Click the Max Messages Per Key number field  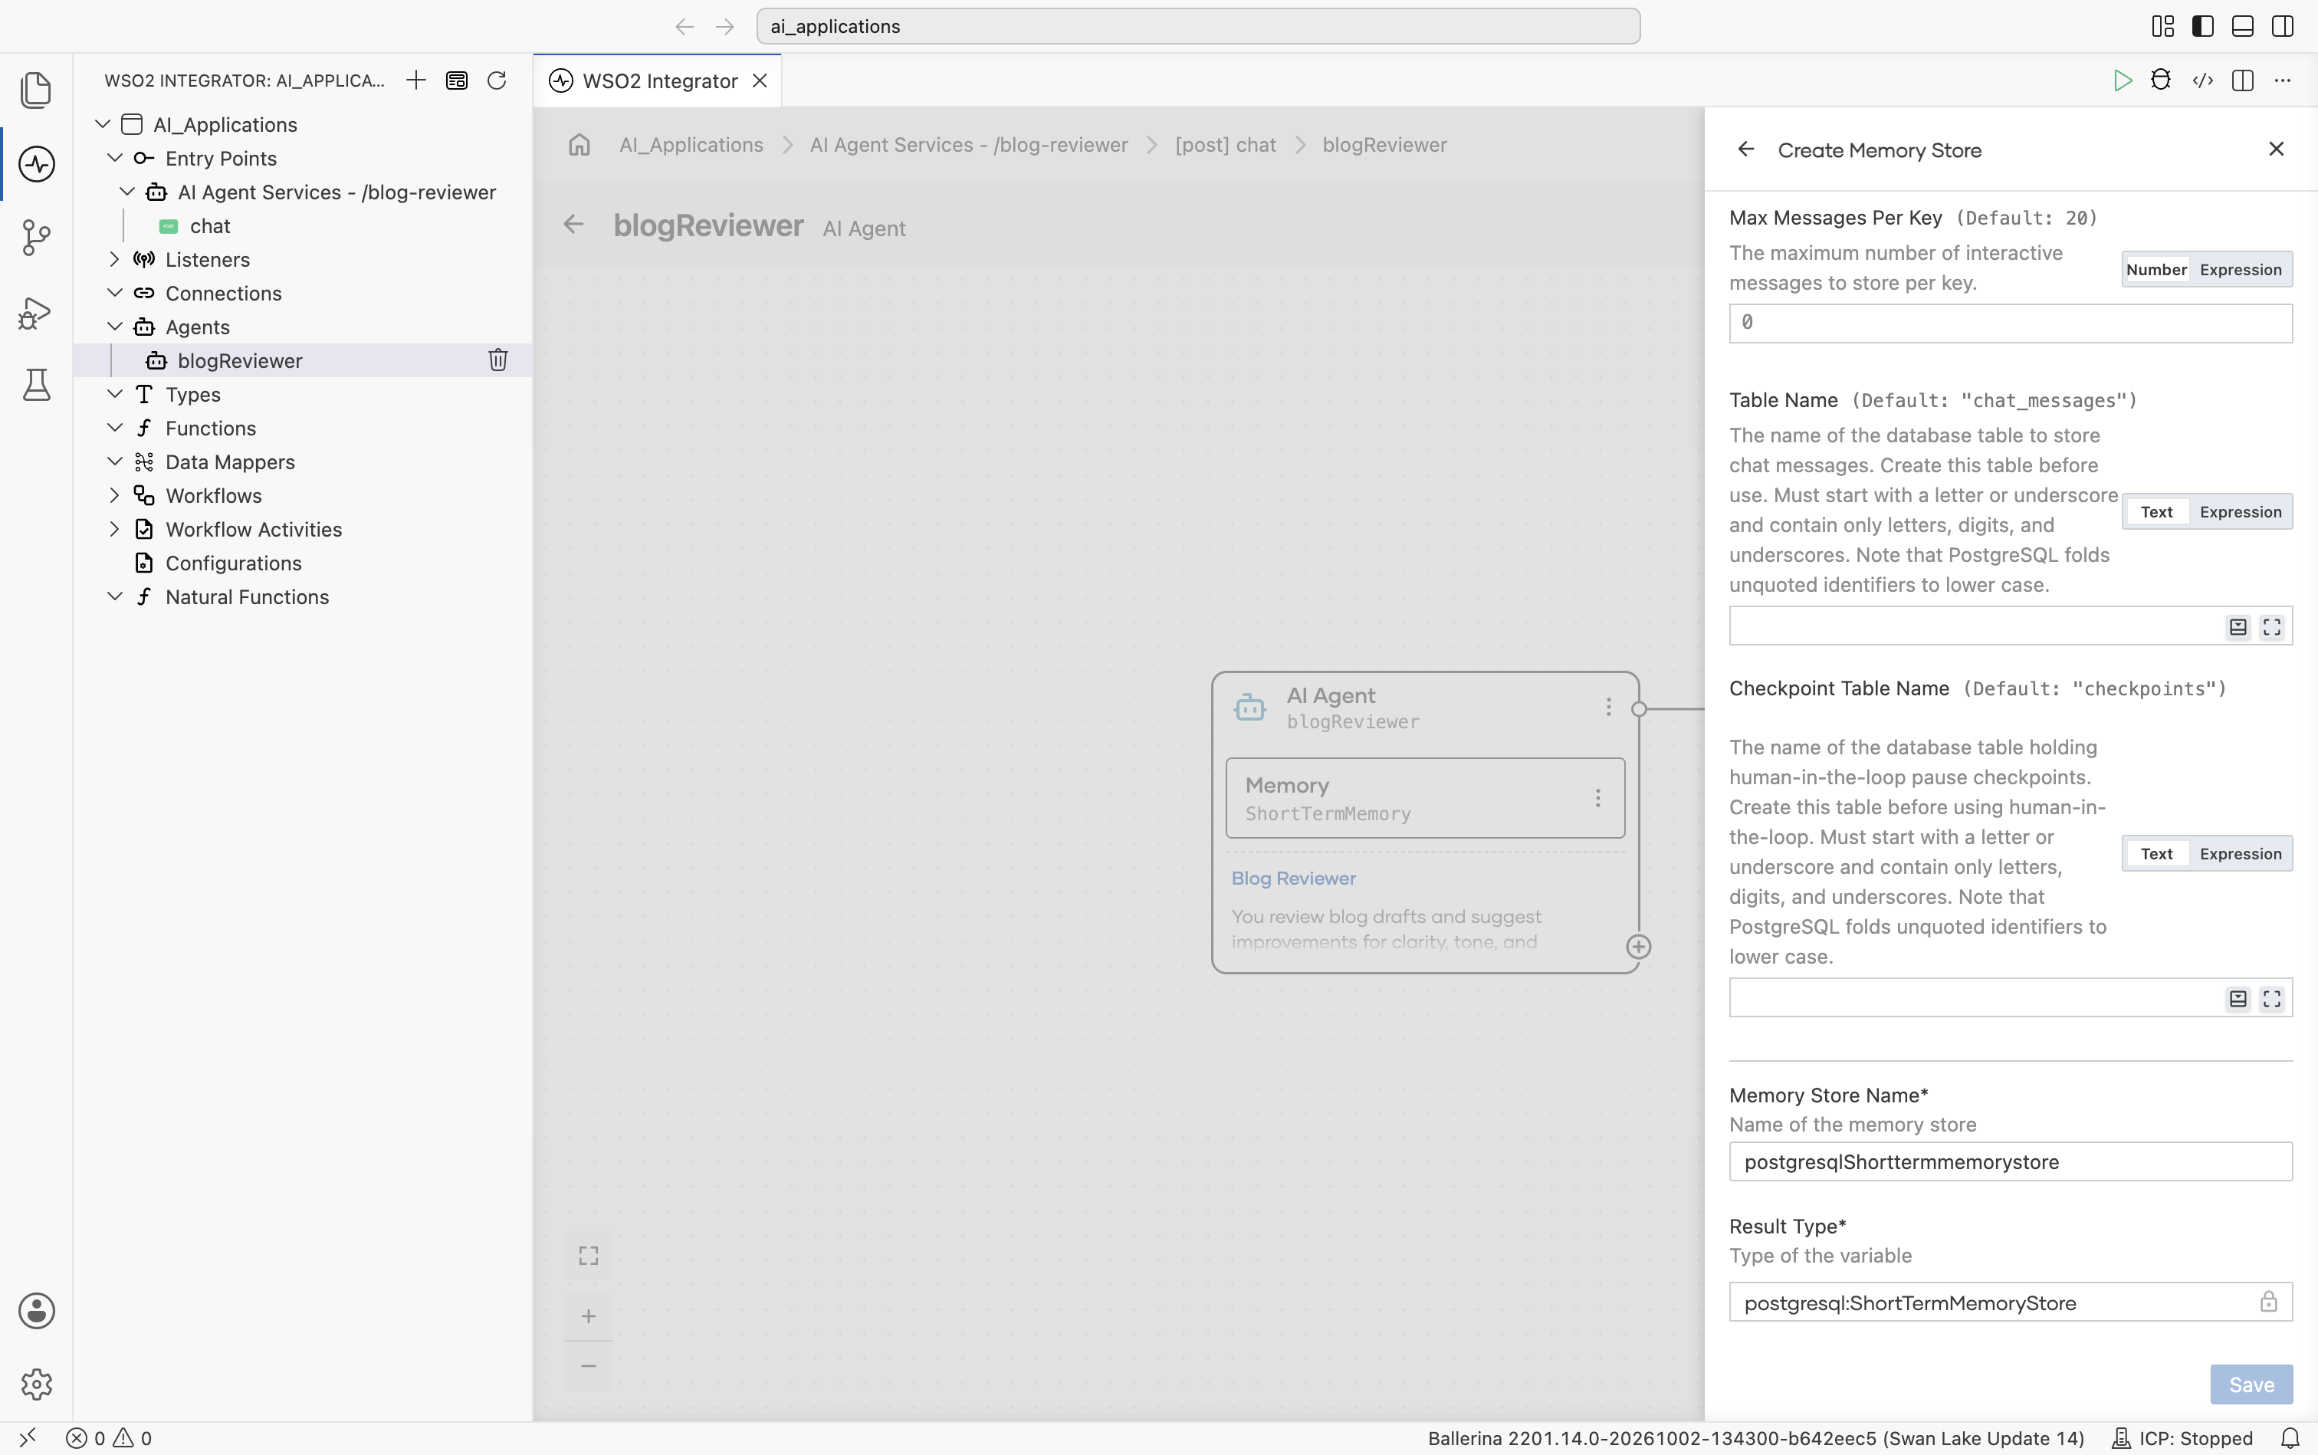click(x=2010, y=323)
